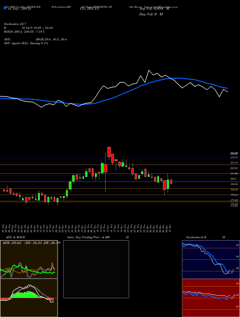The image size is (240, 317).
Task: Click the 231.19 price axis label
Action: tap(234, 163)
